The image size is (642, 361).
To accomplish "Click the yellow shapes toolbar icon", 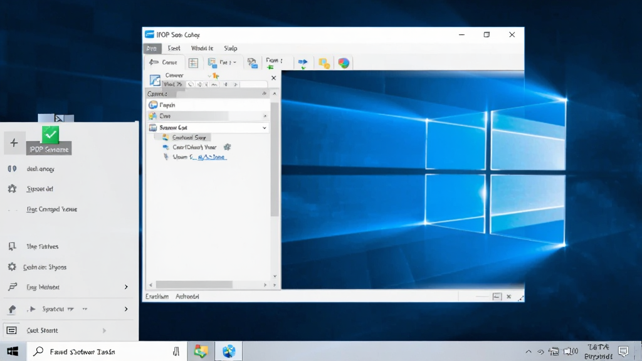I will [x=324, y=63].
